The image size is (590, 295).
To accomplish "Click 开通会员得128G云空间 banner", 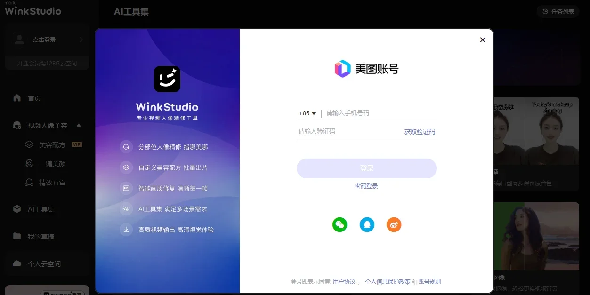I will click(x=47, y=63).
